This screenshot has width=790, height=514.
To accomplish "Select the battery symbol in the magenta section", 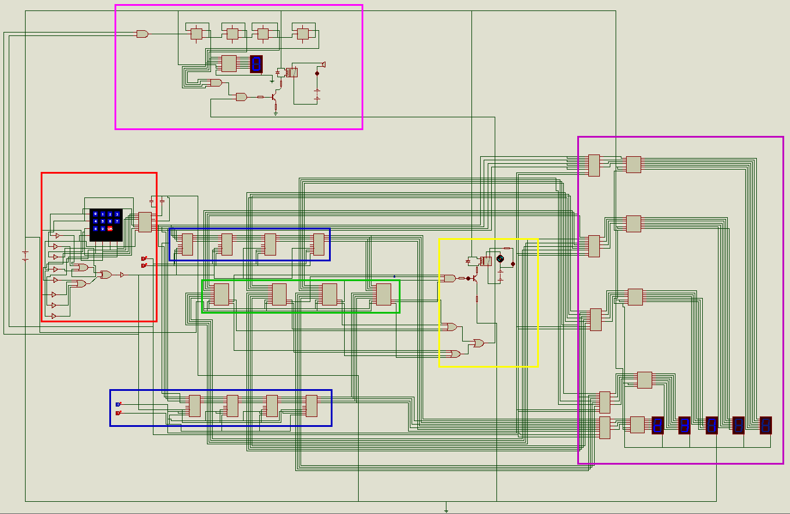I will 317,94.
